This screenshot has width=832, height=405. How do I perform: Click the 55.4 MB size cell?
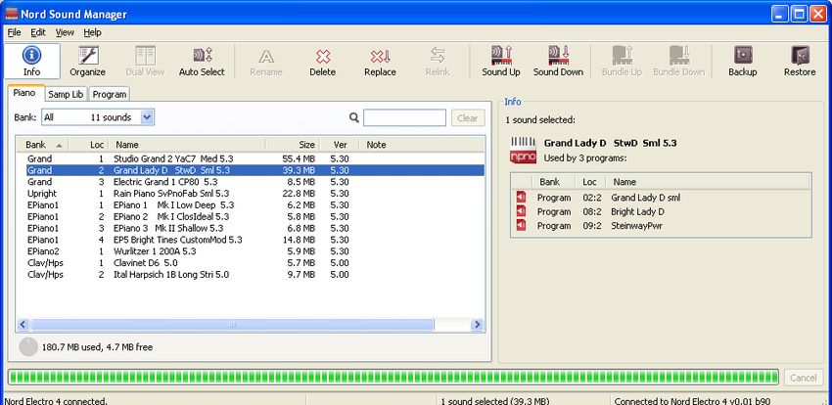tap(299, 158)
